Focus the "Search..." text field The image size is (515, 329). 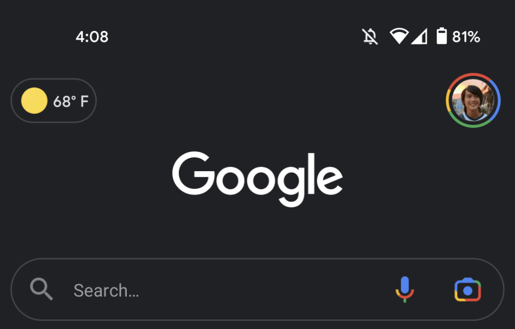pos(106,290)
